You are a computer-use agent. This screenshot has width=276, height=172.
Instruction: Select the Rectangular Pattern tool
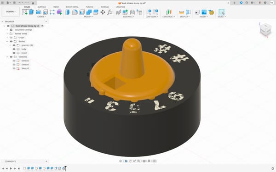click(x=52, y=12)
